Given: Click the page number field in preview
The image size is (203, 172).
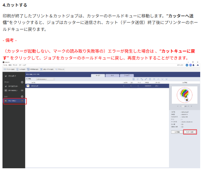Looking at the screenshot, I should point(183,107).
